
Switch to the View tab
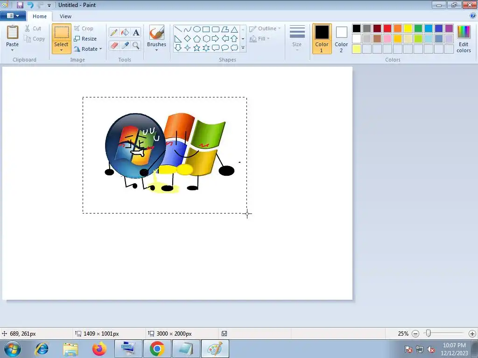65,16
